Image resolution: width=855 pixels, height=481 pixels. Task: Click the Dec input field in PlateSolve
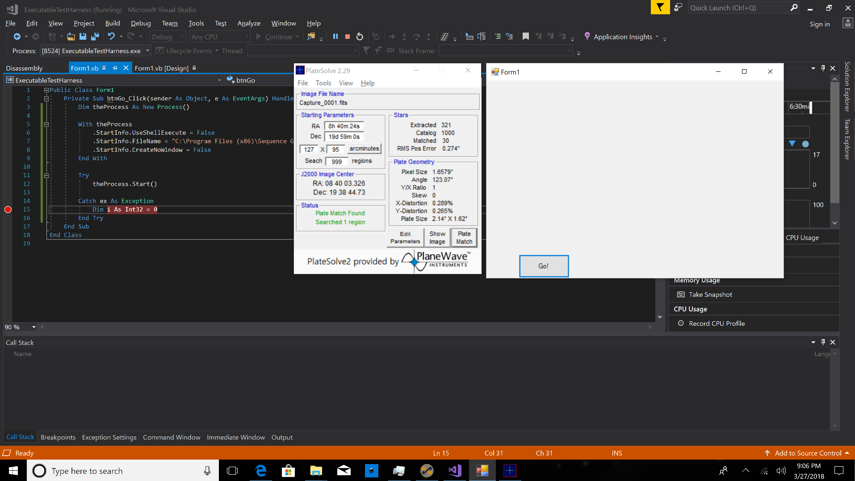(x=344, y=137)
